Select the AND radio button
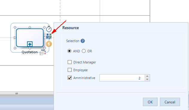 (x=69, y=51)
